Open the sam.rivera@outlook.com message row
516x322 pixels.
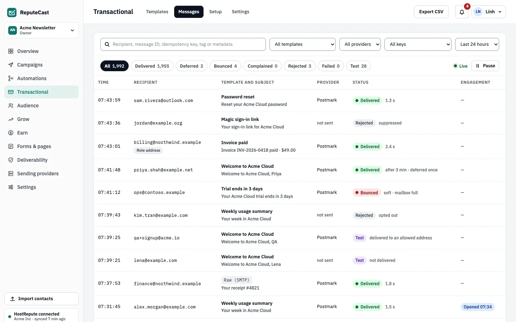point(300,101)
